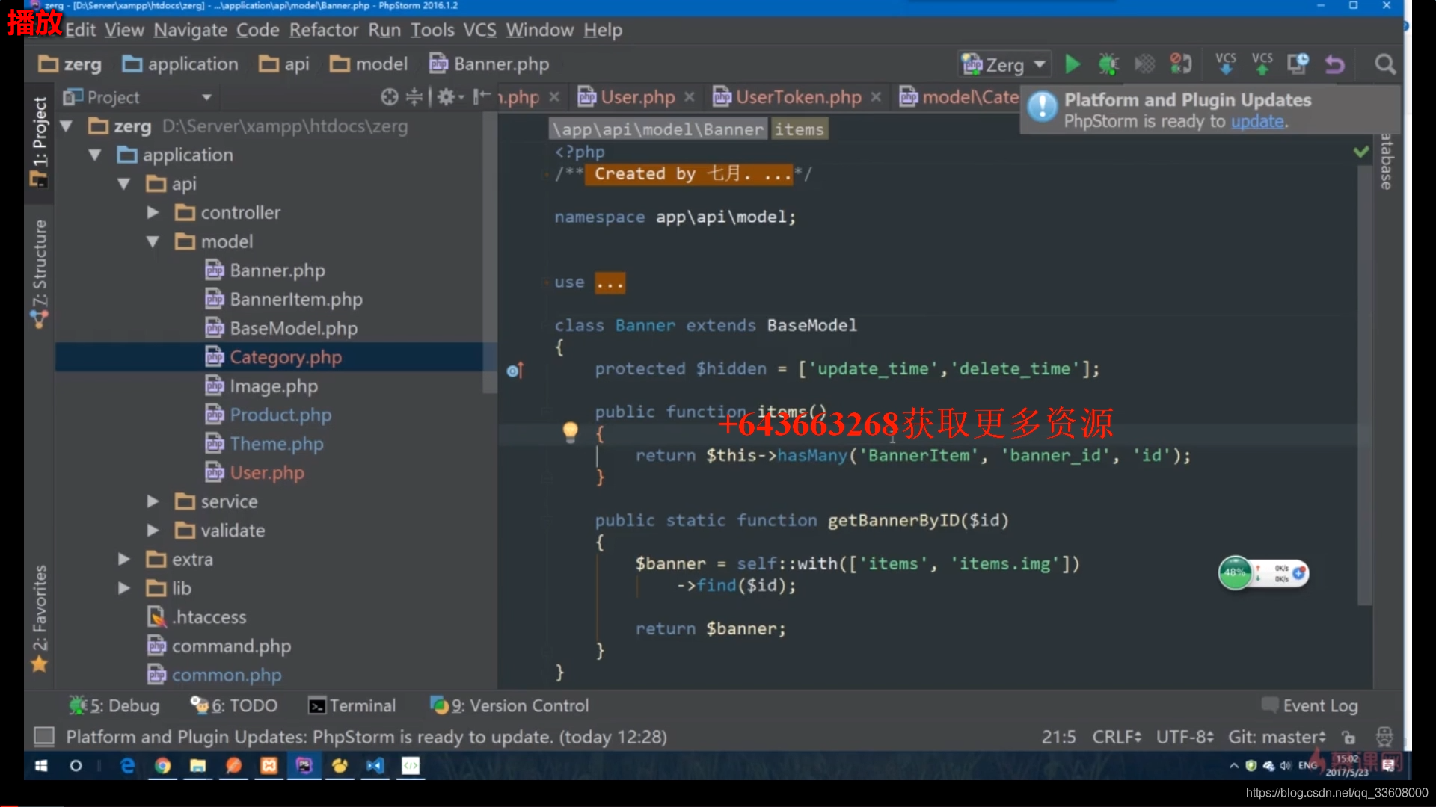
Task: Expand the service folder
Action: click(153, 501)
